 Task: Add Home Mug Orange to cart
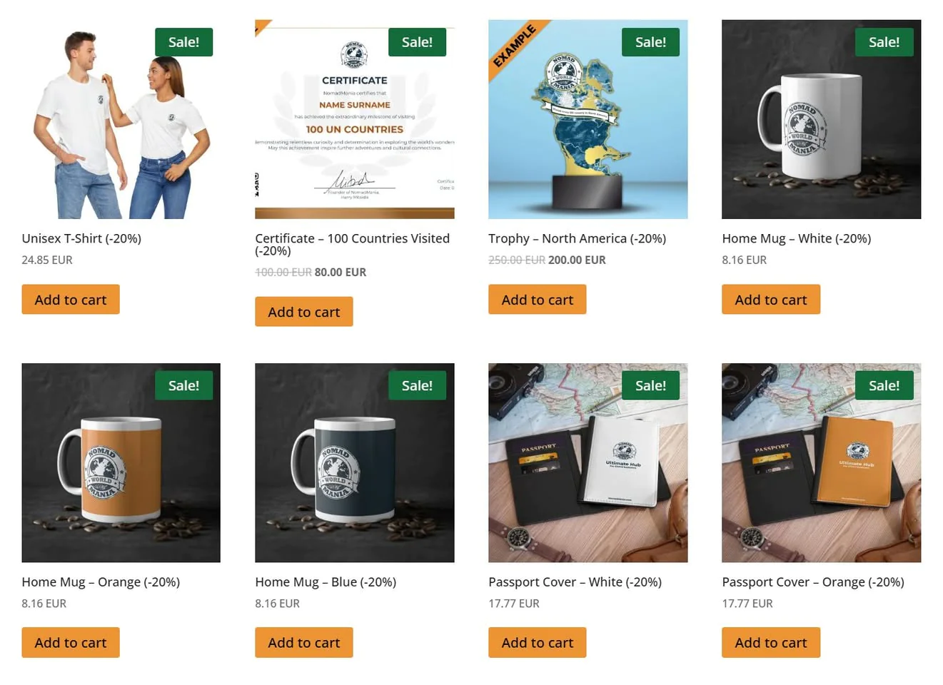point(71,643)
